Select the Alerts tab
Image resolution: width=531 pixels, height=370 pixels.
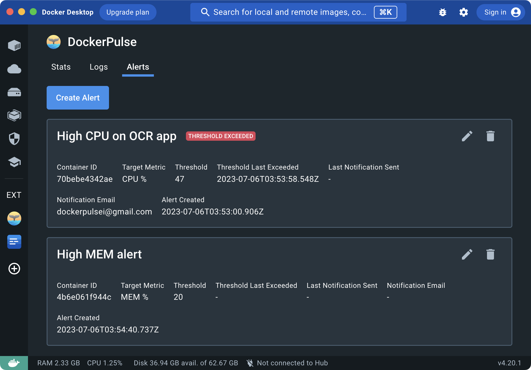click(x=138, y=67)
